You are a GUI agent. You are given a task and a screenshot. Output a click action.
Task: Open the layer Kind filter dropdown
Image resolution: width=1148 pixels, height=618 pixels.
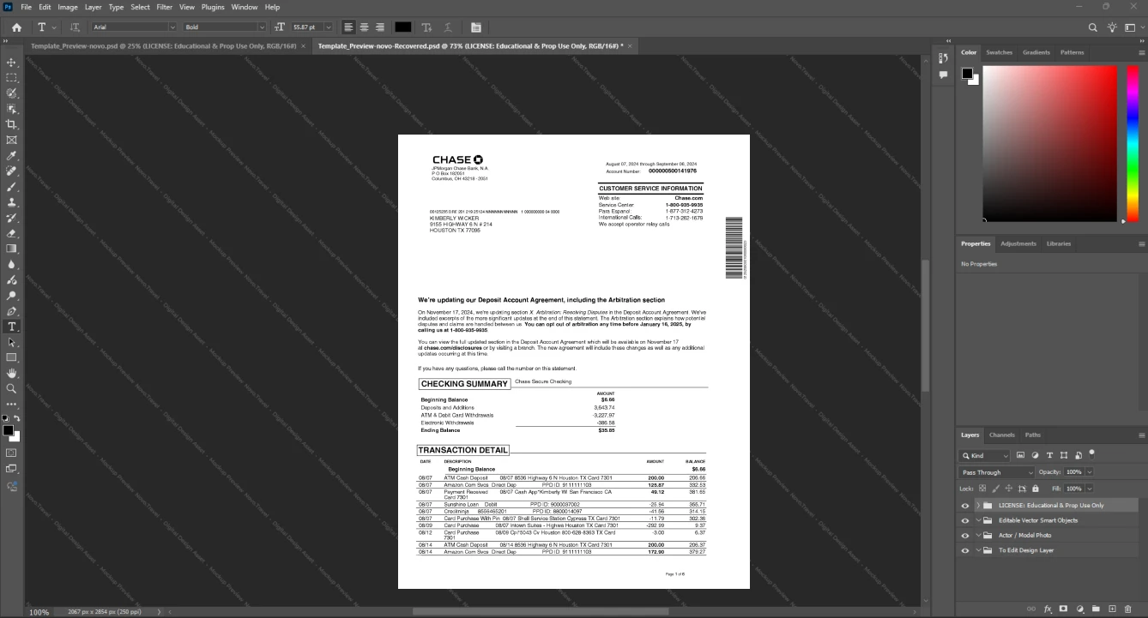[985, 456]
